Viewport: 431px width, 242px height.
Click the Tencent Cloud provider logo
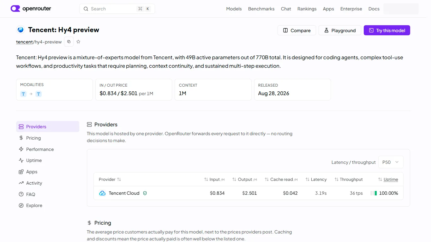tap(102, 193)
